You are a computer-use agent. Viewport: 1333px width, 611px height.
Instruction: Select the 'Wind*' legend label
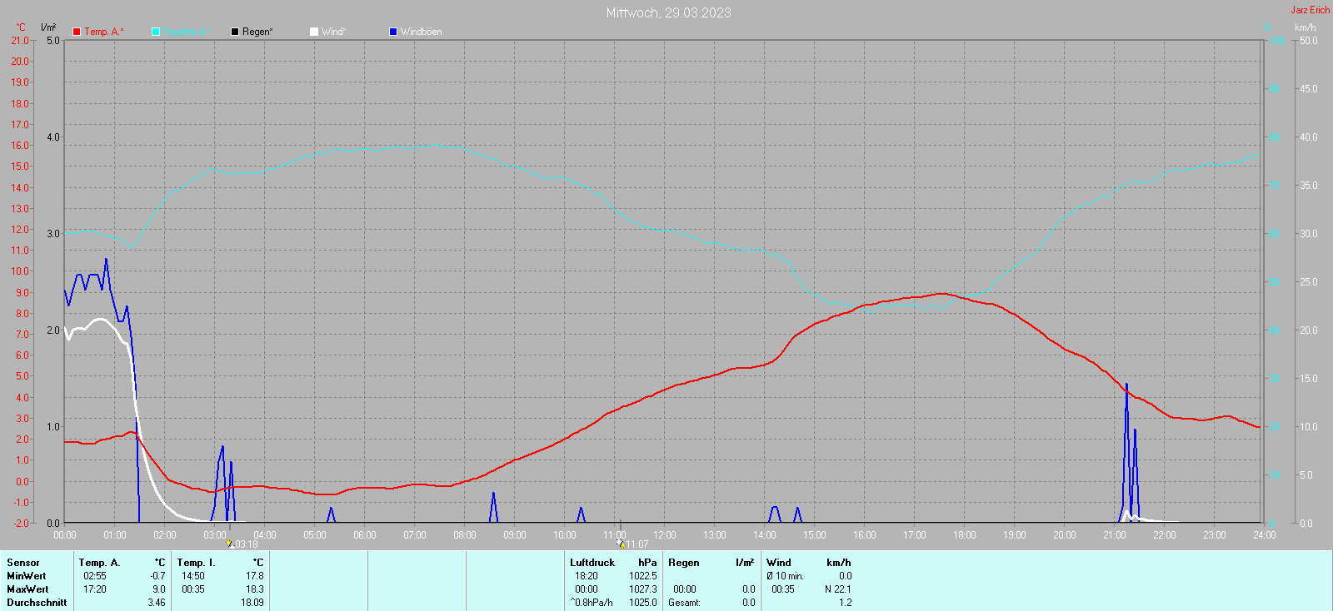(x=334, y=32)
